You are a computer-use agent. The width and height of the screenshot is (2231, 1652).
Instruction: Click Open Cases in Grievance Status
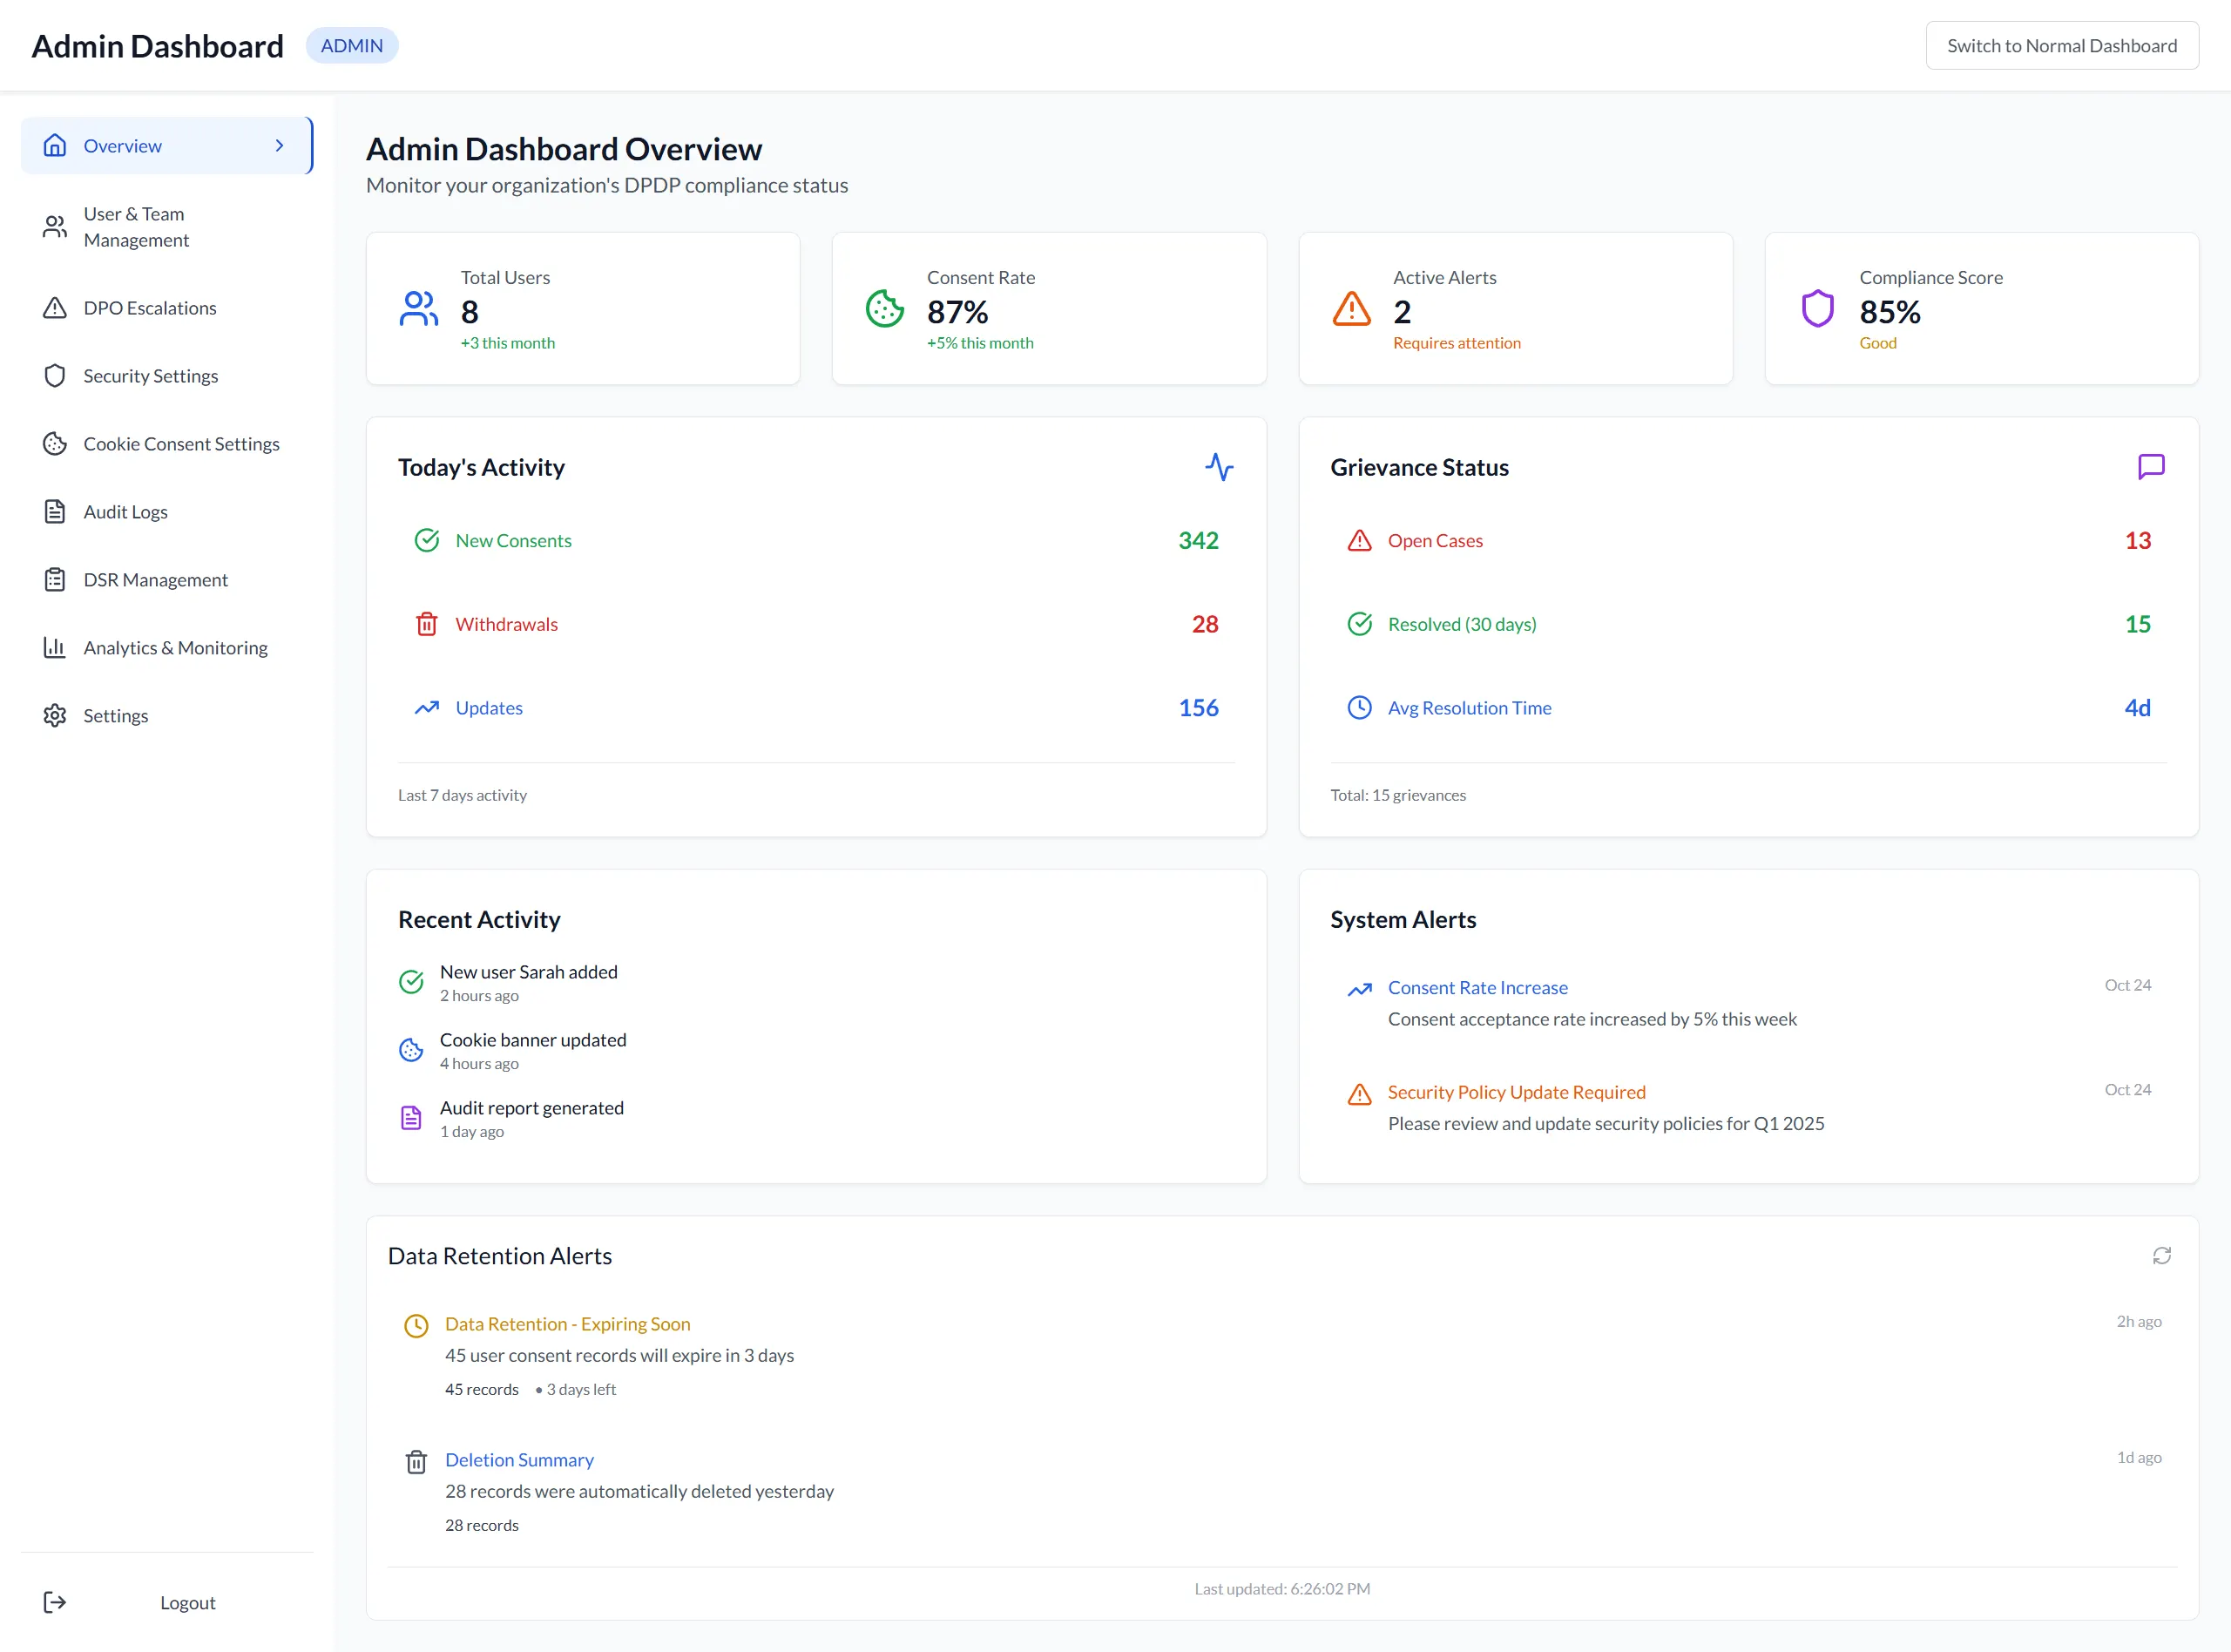1435,540
